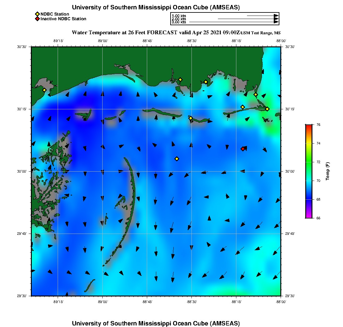Click the bottom footer University of Southern Mississippi Ocean Cube

pyautogui.click(x=156, y=323)
